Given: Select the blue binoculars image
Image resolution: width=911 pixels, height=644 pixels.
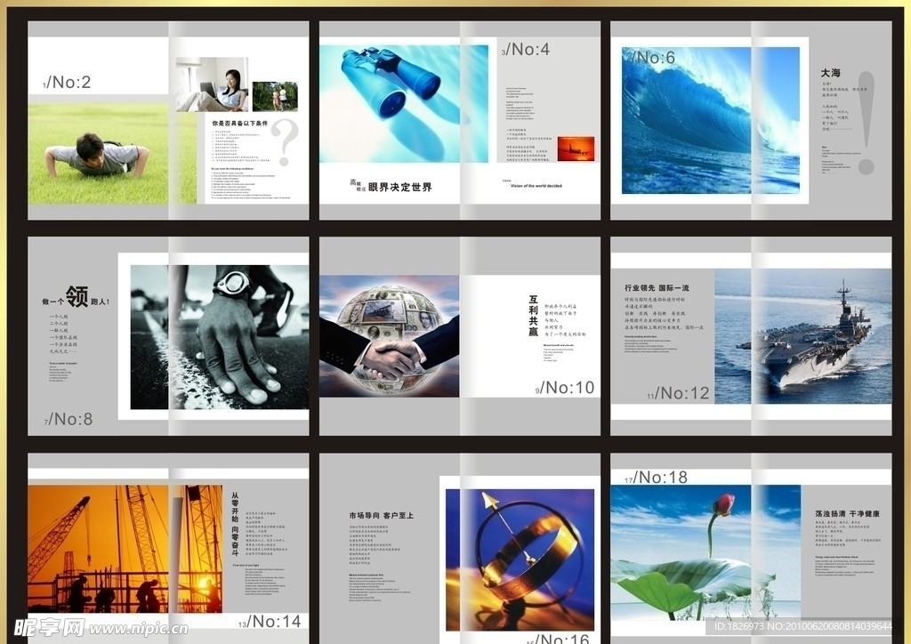Looking at the screenshot, I should tap(404, 104).
